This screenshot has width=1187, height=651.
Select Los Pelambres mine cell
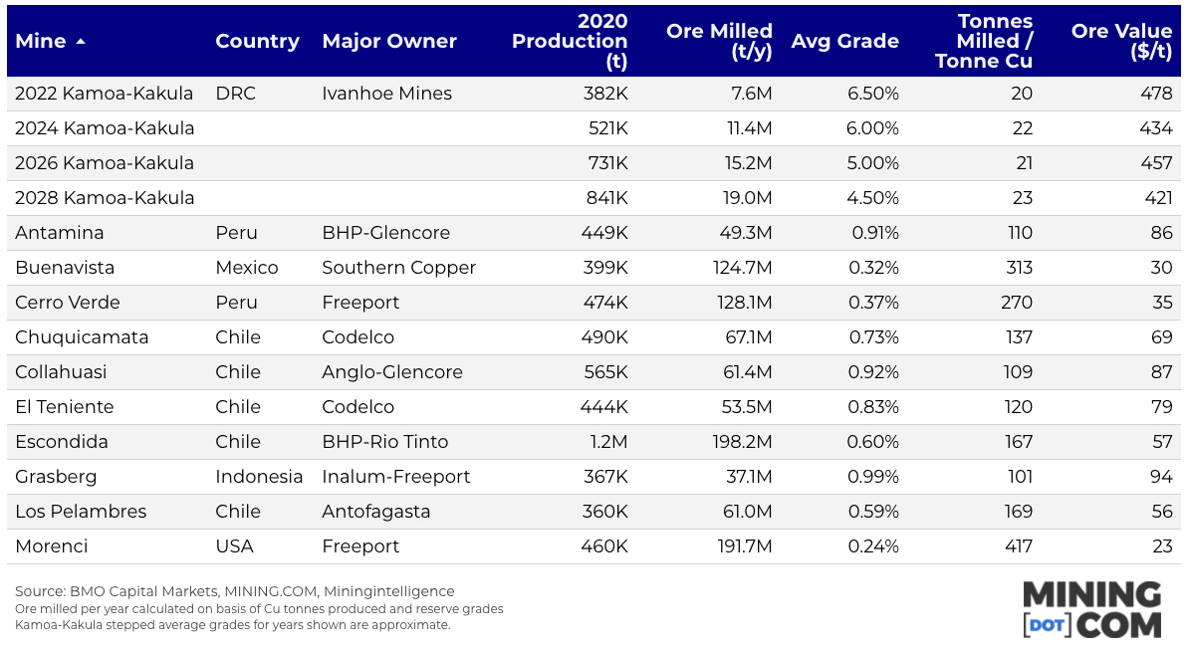coord(81,512)
